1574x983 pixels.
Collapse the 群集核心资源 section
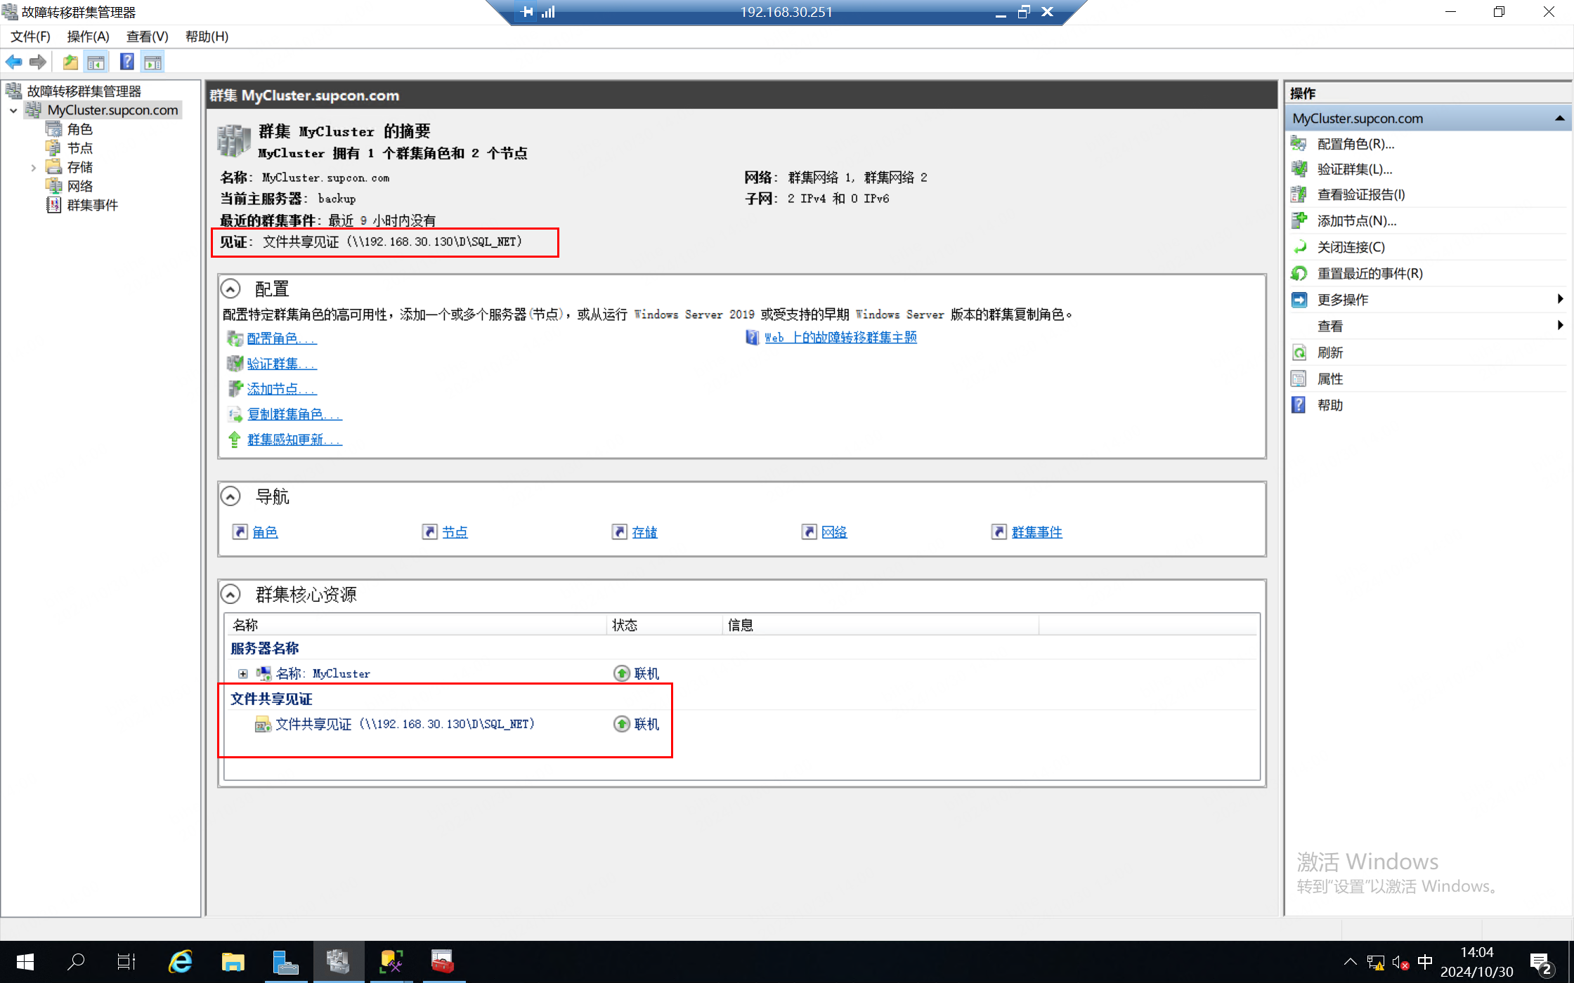coord(230,595)
